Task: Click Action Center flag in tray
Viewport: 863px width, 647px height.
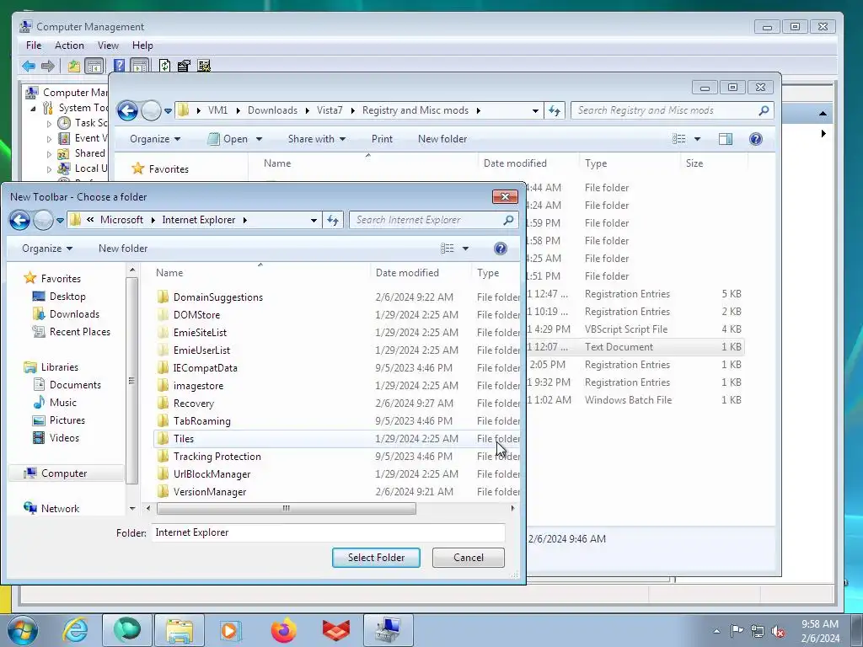Action: click(737, 631)
